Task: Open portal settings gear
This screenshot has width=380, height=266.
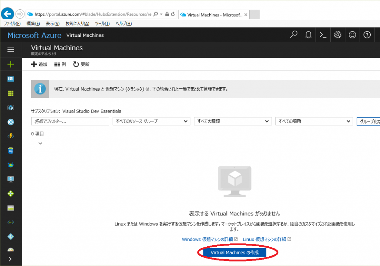Action: pyautogui.click(x=338, y=35)
